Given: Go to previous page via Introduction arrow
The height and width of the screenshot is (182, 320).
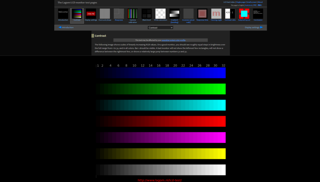Looking at the screenshot, I should tap(66, 27).
